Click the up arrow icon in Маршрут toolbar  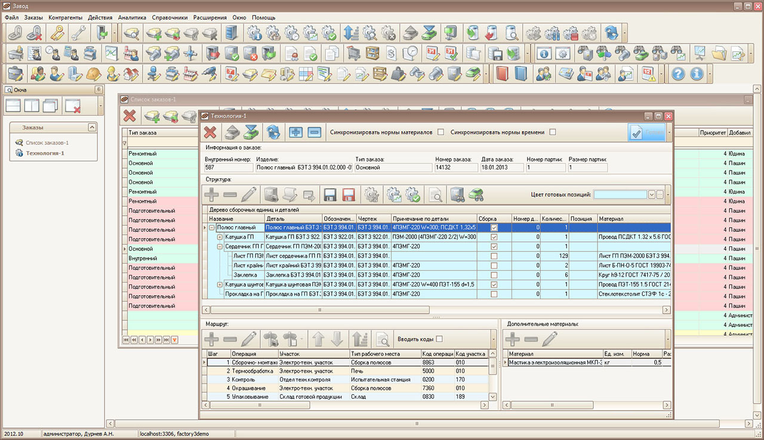click(x=318, y=339)
